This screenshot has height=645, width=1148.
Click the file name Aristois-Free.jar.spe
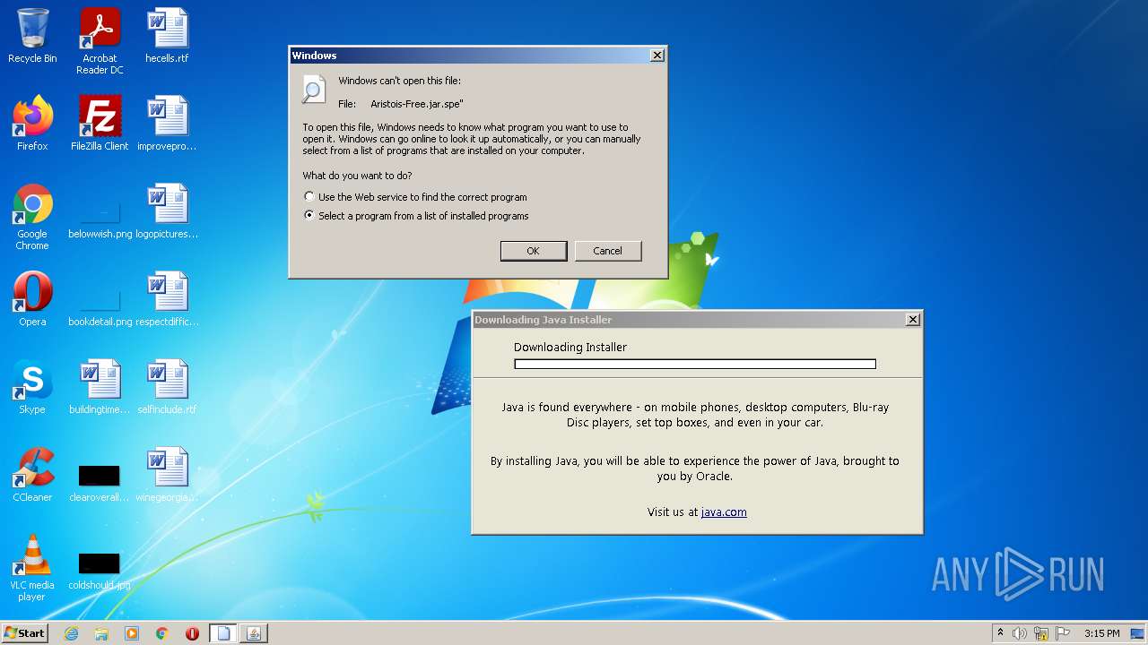pos(417,104)
